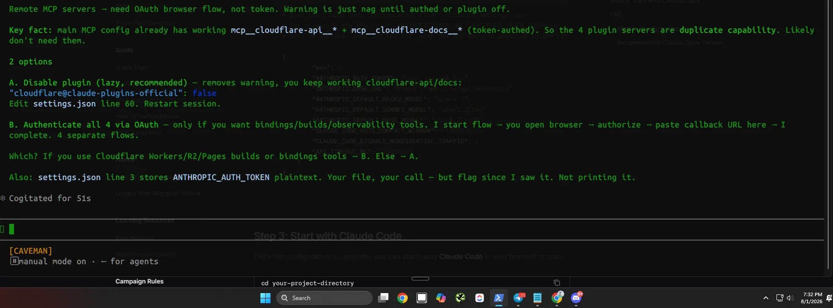Open Telegram with 11 unread badge
This screenshot has height=308, width=833.
(x=518, y=298)
